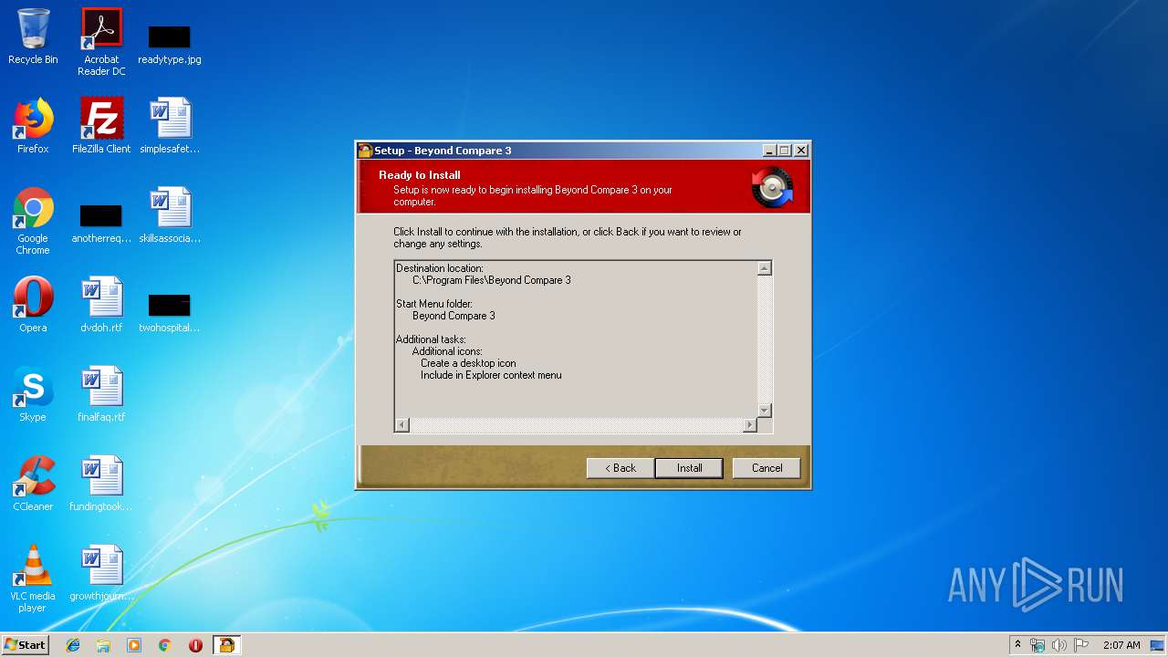Screen dimensions: 1168x657
Task: Select the readytype.jpg file icon
Action: [170, 44]
